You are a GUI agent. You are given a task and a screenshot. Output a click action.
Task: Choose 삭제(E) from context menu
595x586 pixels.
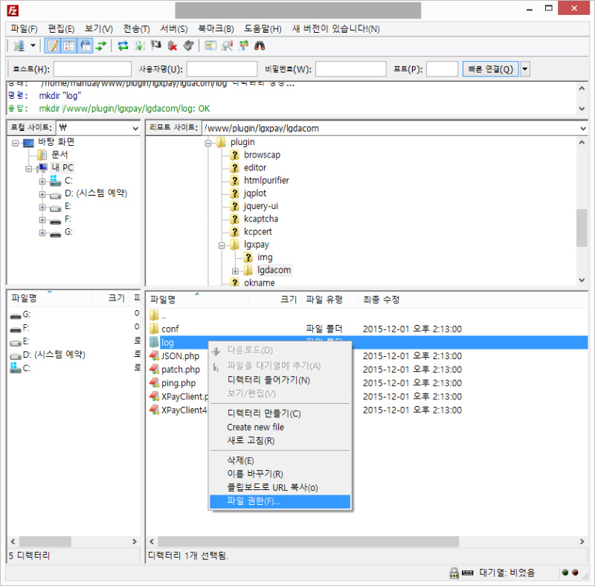[280, 460]
